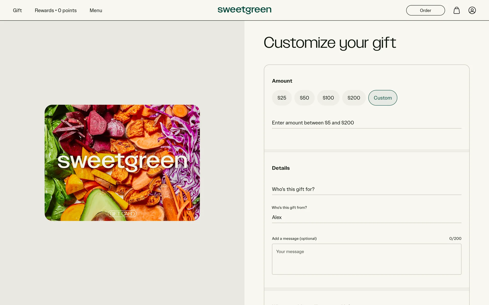Image resolution: width=489 pixels, height=305 pixels.
Task: Choose the $200 gift amount
Action: (x=354, y=98)
